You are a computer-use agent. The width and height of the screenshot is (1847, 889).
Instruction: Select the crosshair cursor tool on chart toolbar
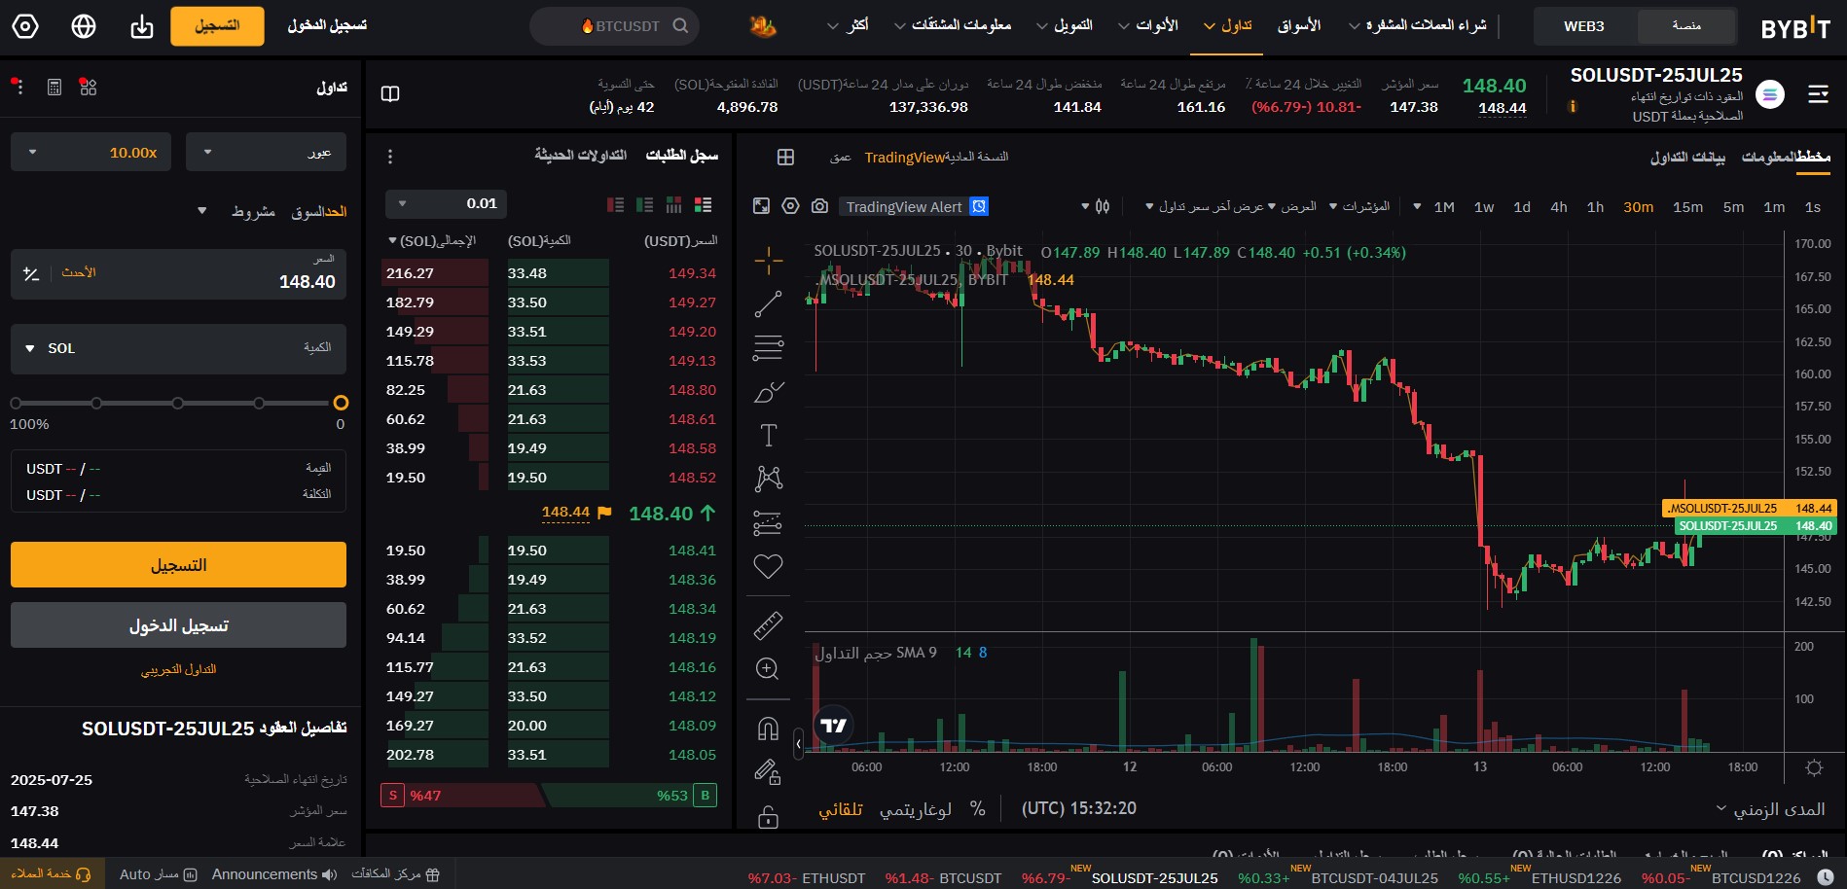(x=769, y=260)
